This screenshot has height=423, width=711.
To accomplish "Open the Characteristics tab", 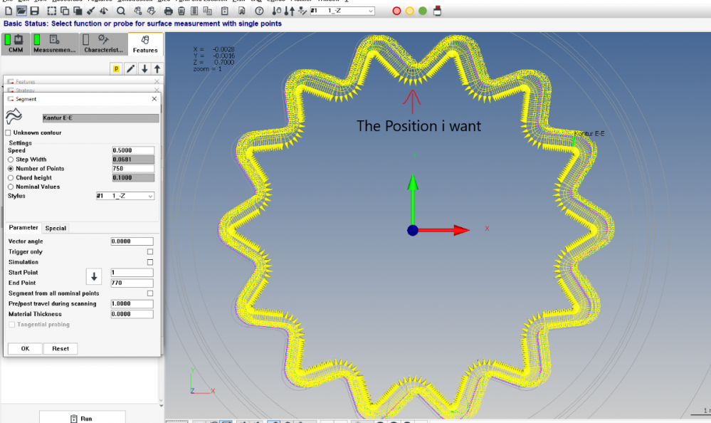I will [x=104, y=44].
